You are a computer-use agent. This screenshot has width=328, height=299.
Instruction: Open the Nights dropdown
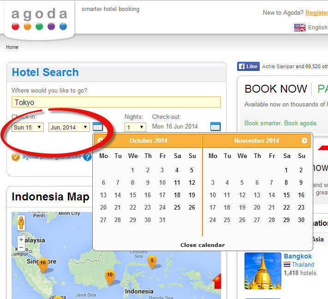click(x=135, y=127)
